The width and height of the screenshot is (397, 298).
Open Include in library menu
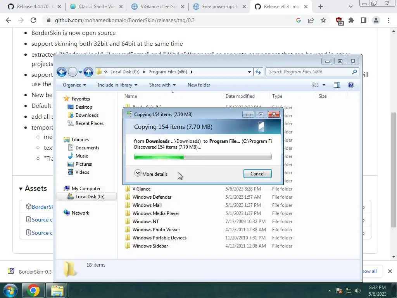(117, 85)
